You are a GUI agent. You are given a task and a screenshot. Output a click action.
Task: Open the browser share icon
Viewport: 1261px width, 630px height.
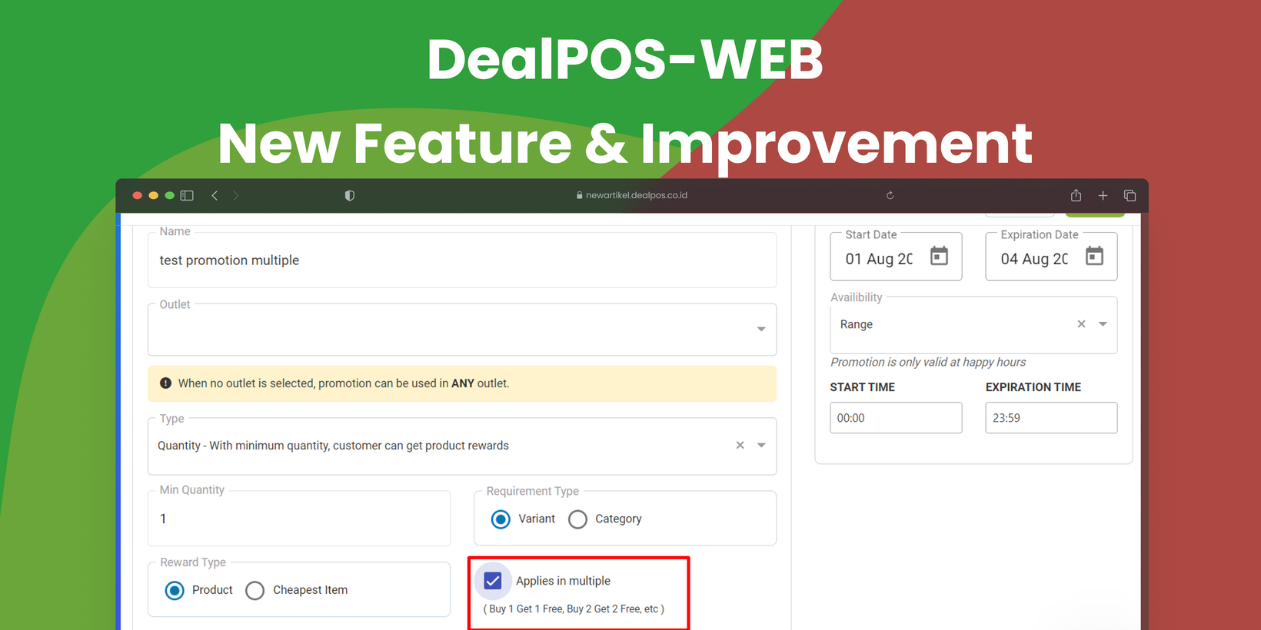pos(1076,195)
